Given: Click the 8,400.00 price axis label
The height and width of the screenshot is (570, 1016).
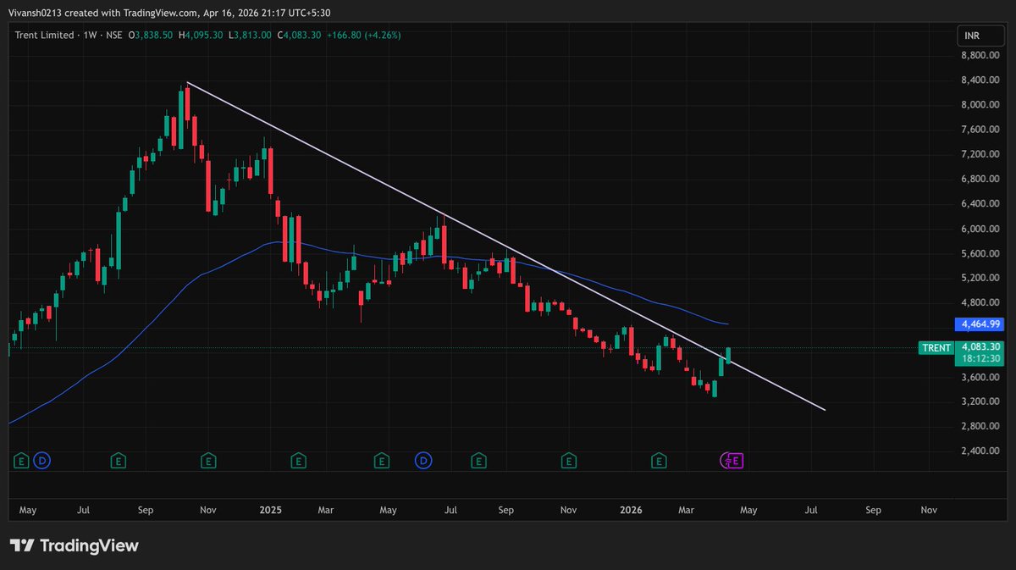Looking at the screenshot, I should 980,80.
